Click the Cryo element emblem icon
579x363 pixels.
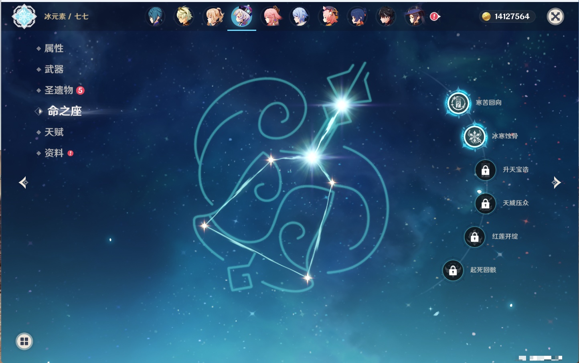pos(24,16)
